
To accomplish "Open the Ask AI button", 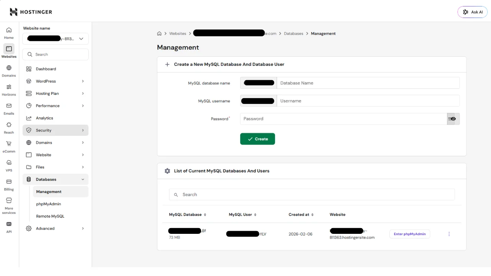I will click(x=473, y=12).
